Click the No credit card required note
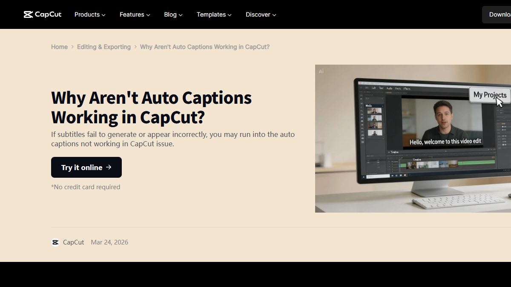 pyautogui.click(x=86, y=187)
